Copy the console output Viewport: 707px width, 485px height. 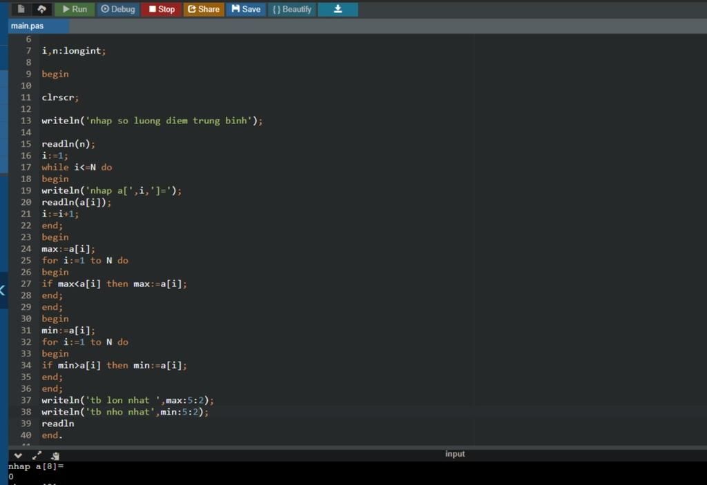55,456
